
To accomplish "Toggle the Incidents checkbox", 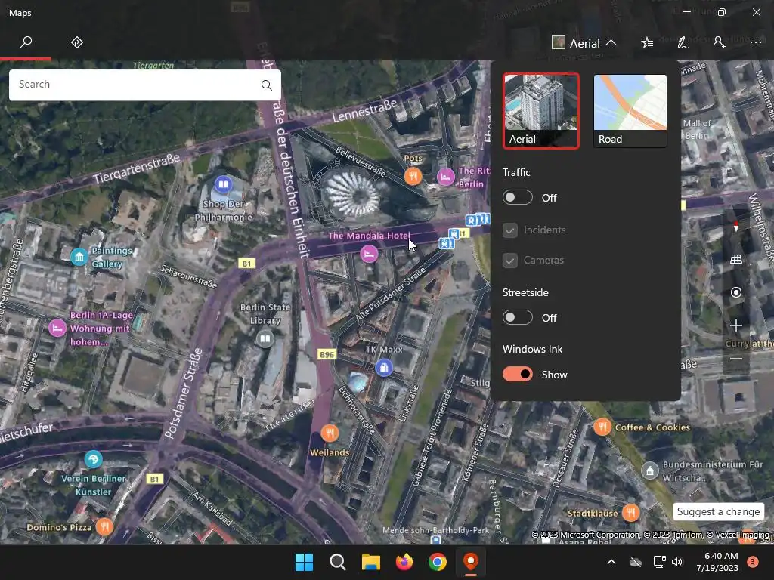I will pyautogui.click(x=510, y=230).
